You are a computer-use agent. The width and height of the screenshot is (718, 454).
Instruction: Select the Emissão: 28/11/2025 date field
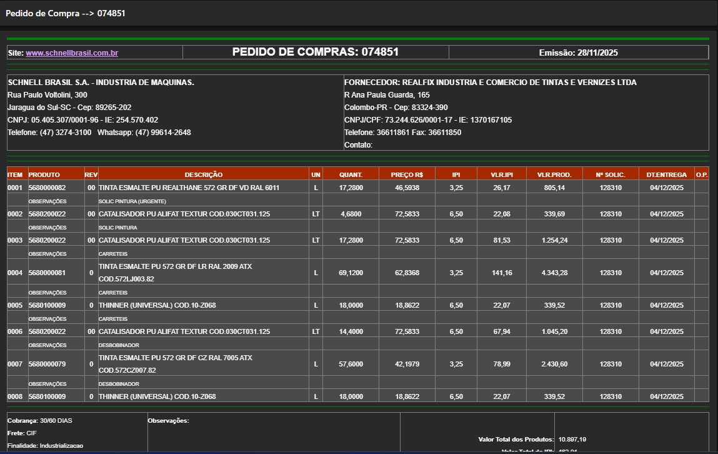578,53
